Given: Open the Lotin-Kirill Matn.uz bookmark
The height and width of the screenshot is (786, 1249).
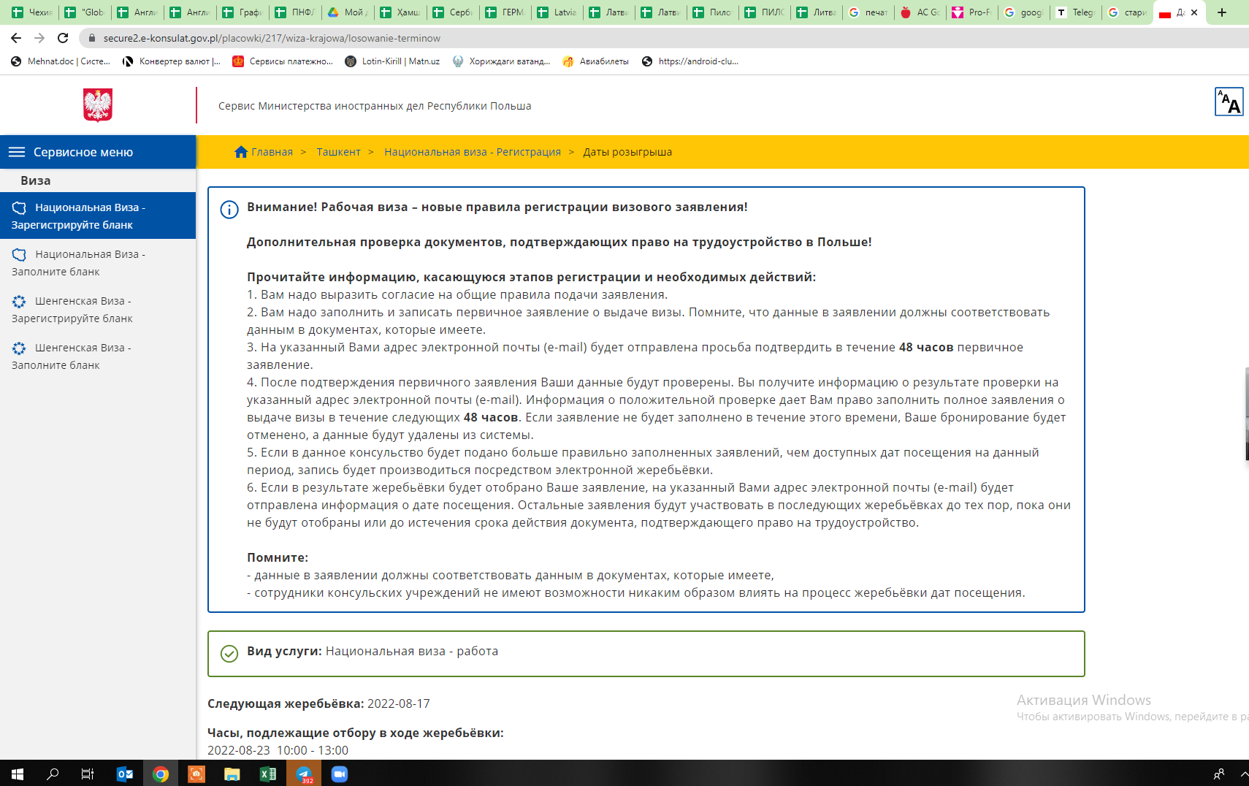Looking at the screenshot, I should click(393, 61).
